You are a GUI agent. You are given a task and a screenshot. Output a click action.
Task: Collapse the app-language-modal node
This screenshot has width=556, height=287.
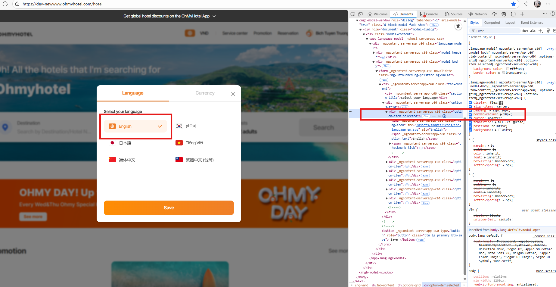pos(367,39)
